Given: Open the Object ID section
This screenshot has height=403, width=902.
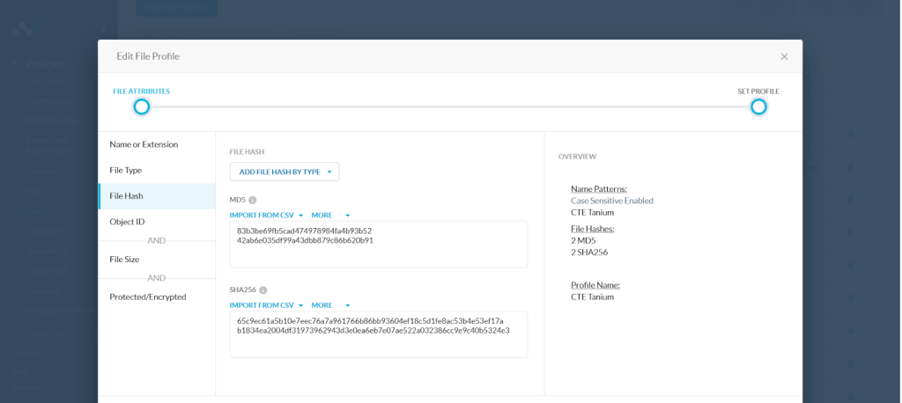Looking at the screenshot, I should click(157, 222).
